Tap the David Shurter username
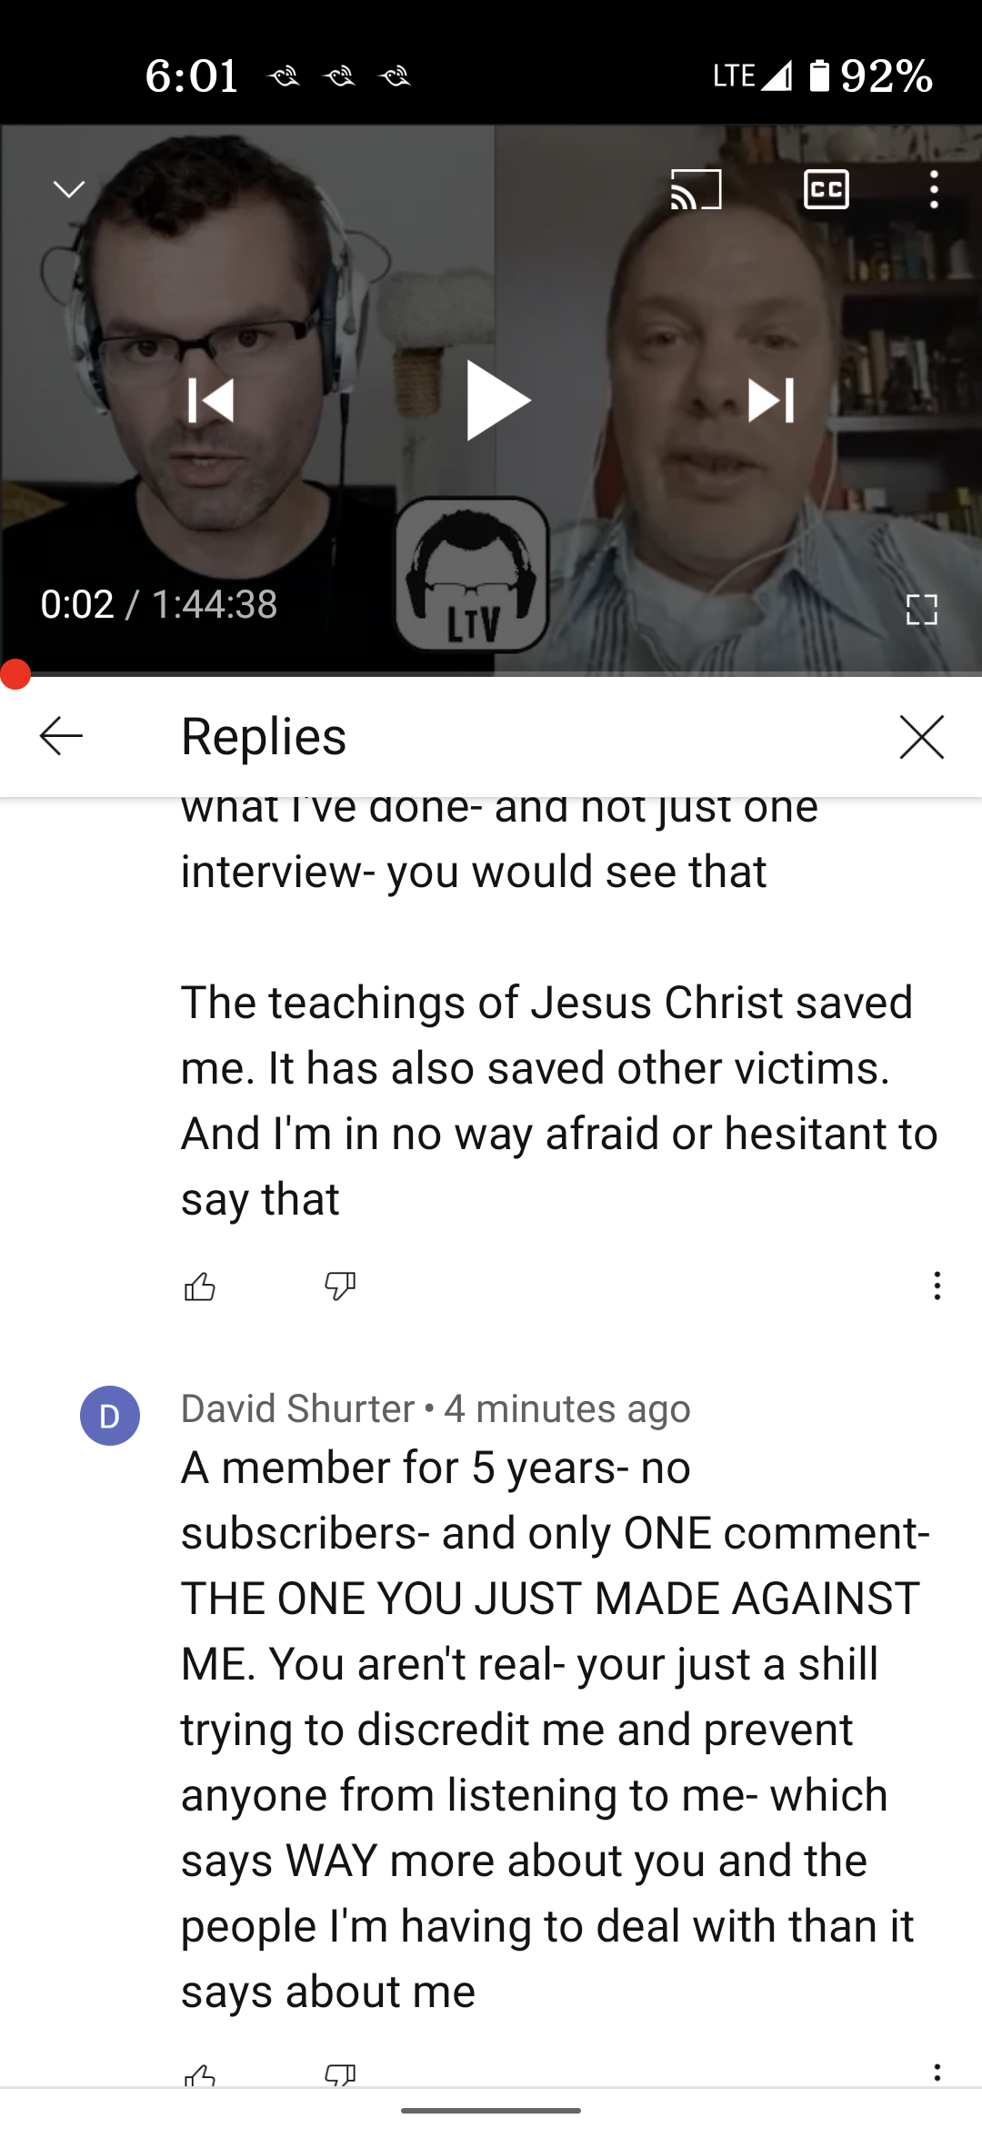Viewport: 982px width, 2129px height. pyautogui.click(x=297, y=1408)
